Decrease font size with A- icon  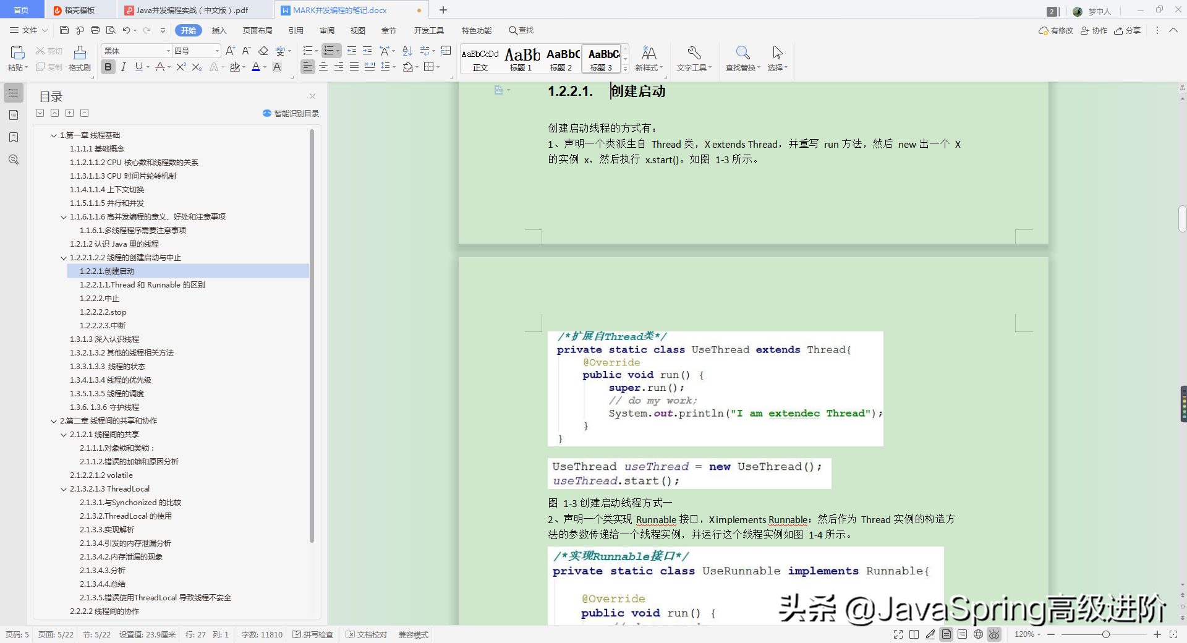click(245, 51)
